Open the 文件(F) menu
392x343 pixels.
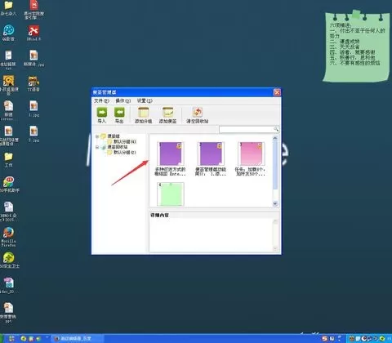(x=101, y=100)
